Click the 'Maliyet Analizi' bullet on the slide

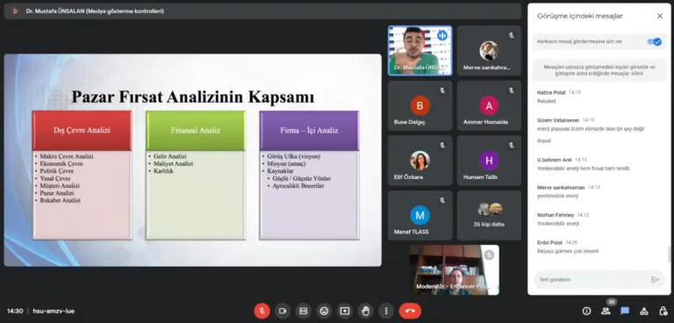coord(173,164)
